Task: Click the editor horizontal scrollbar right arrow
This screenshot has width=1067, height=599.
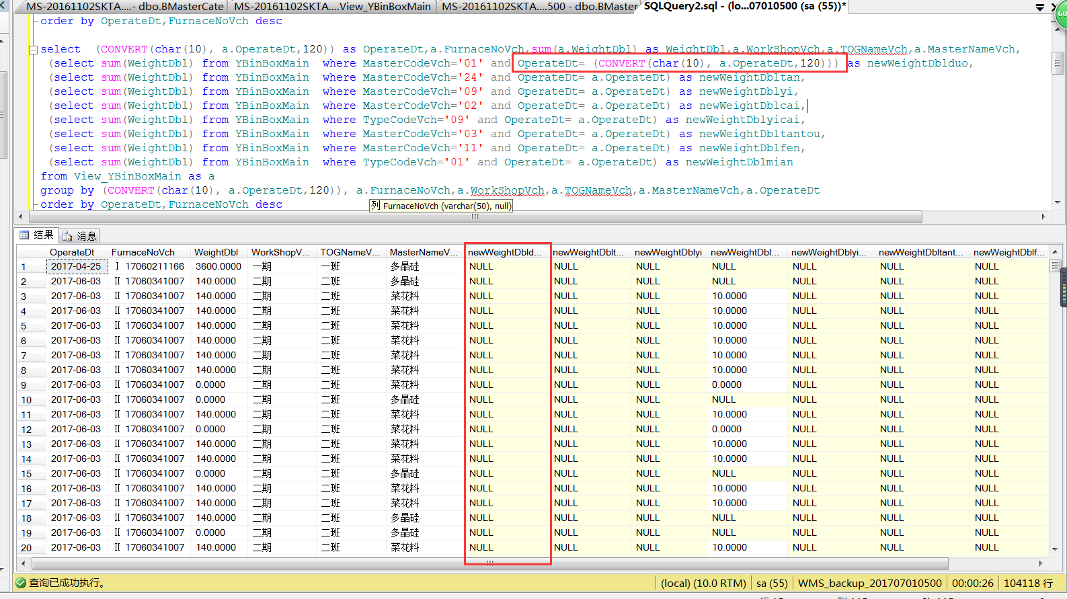Action: 1043,216
